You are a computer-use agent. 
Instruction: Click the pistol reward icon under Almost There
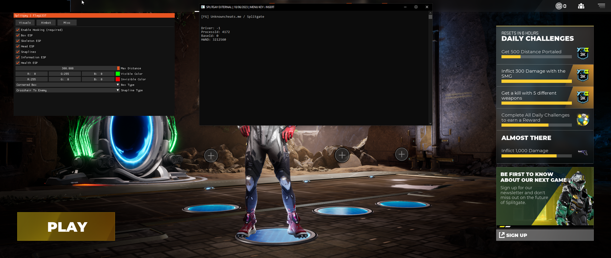point(582,152)
